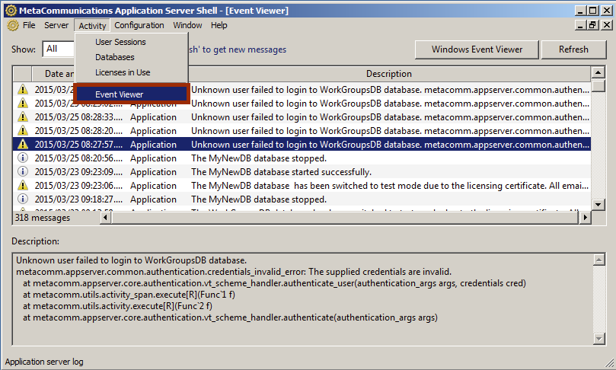Click Application cell of 08:28:20 event

[x=153, y=131]
